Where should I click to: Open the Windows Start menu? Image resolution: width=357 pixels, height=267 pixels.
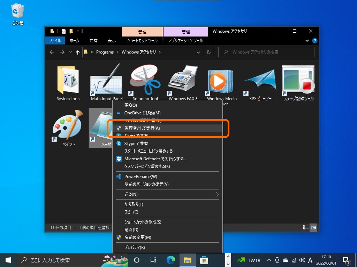tap(8, 260)
